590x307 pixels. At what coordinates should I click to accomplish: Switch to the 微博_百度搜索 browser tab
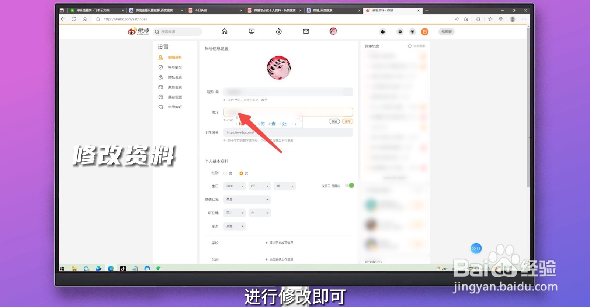tap(333, 10)
